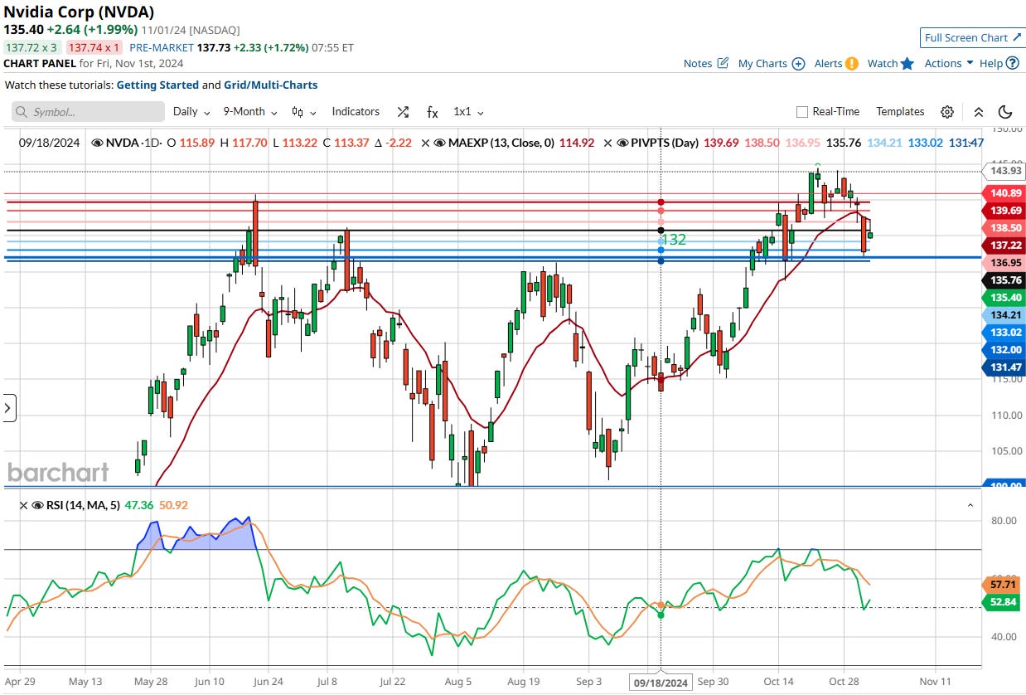Click the ask quote 137.74 x 1
Viewport: 1026px width, 695px height.
(94, 48)
